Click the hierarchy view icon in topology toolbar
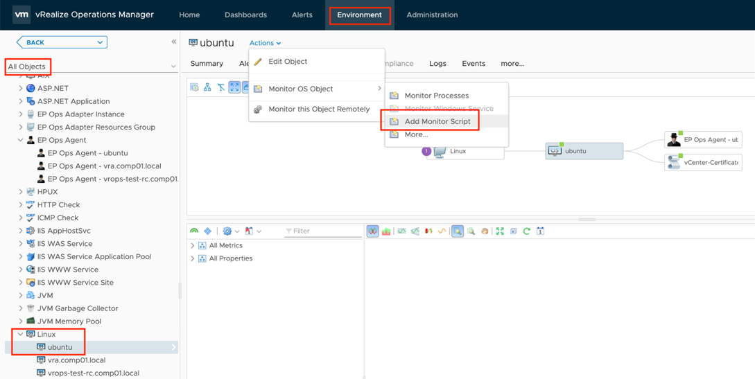Screen dimensions: 755x379 click(207, 87)
